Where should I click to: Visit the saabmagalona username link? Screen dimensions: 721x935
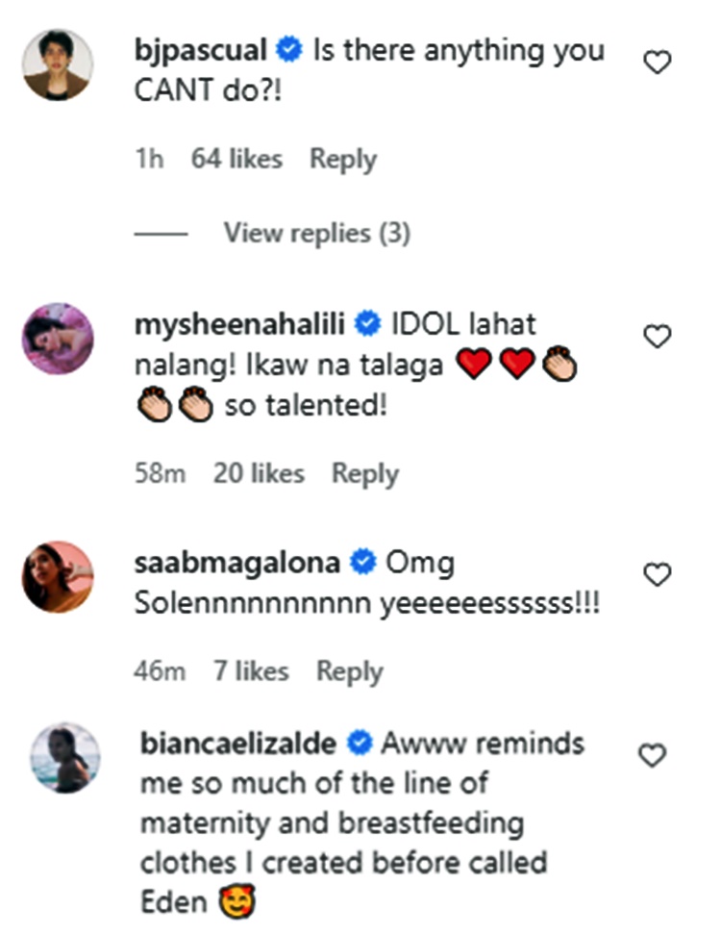click(237, 563)
